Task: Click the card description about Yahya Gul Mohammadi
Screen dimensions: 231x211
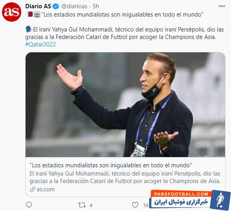Action: [125, 177]
